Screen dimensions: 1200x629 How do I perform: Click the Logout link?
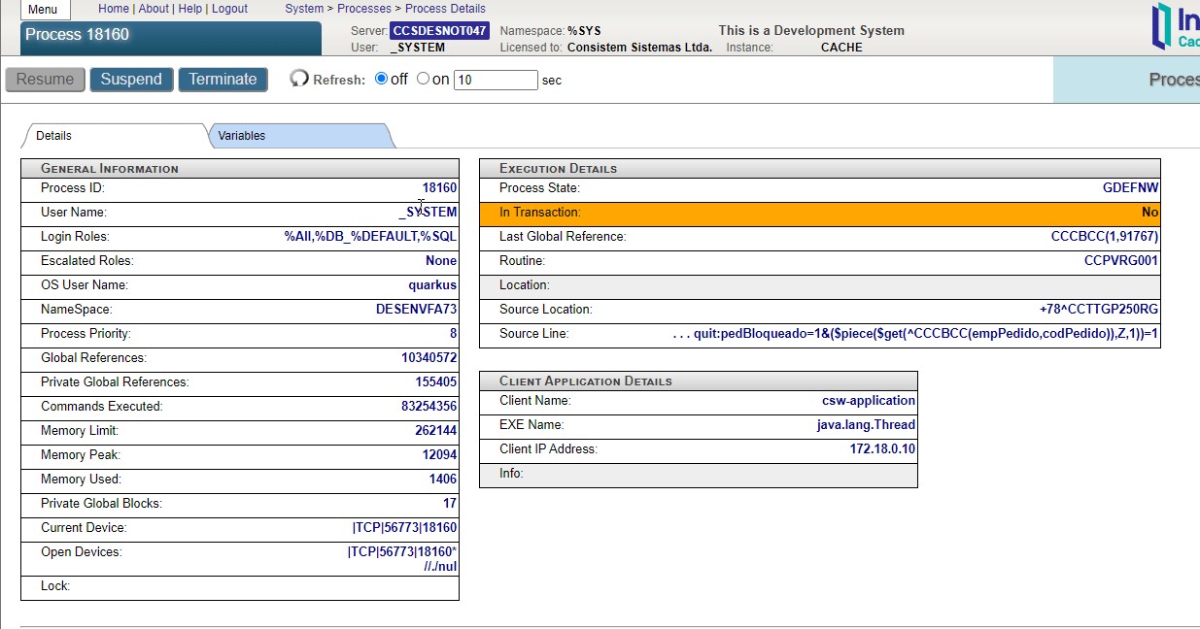(x=229, y=9)
